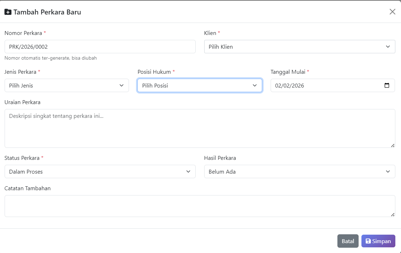The height and width of the screenshot is (253, 401).
Task: Click the Nomor Perkara field label
Action: pyautogui.click(x=23, y=33)
